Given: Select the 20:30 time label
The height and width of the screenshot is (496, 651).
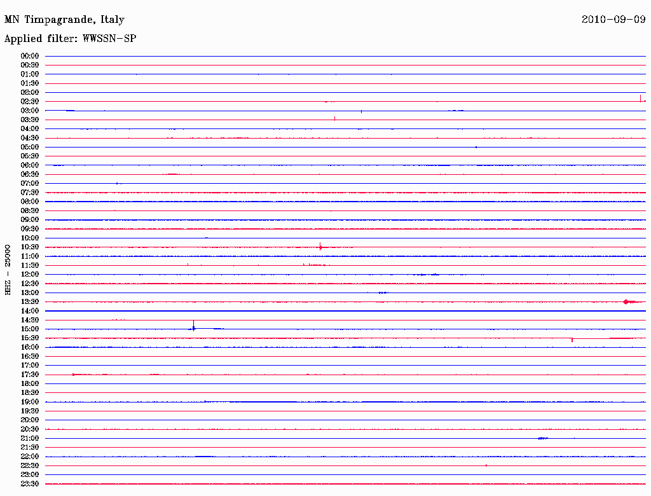Looking at the screenshot, I should click(x=30, y=429).
